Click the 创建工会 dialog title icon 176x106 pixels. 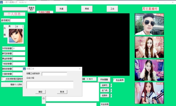point(24,69)
